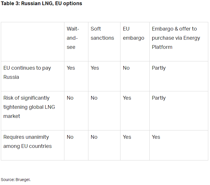This screenshot has height=185, width=210.
Task: Select "No" under Soft sanctions in LNG risk row
Action: (94, 98)
